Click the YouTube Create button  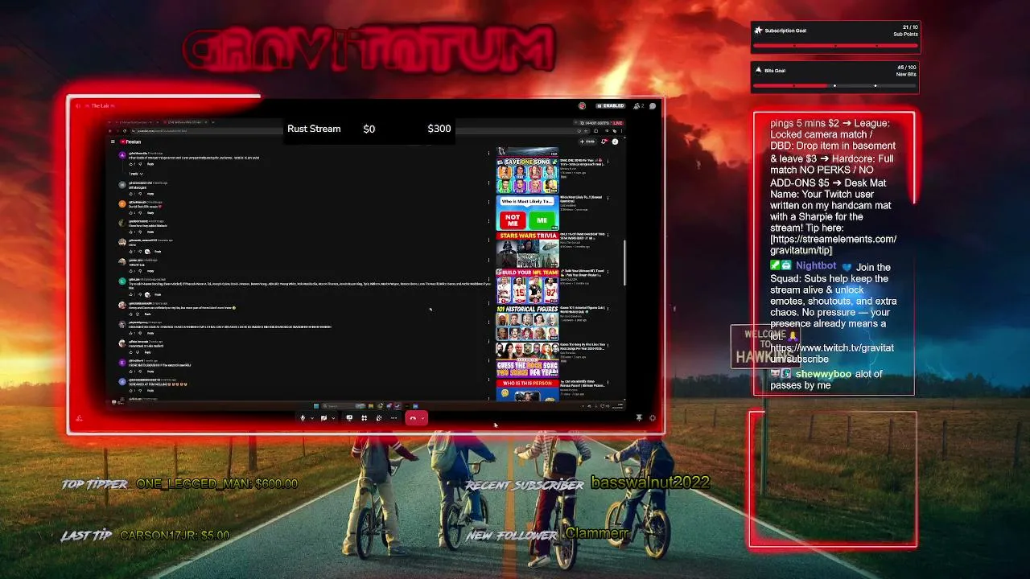pyautogui.click(x=589, y=142)
